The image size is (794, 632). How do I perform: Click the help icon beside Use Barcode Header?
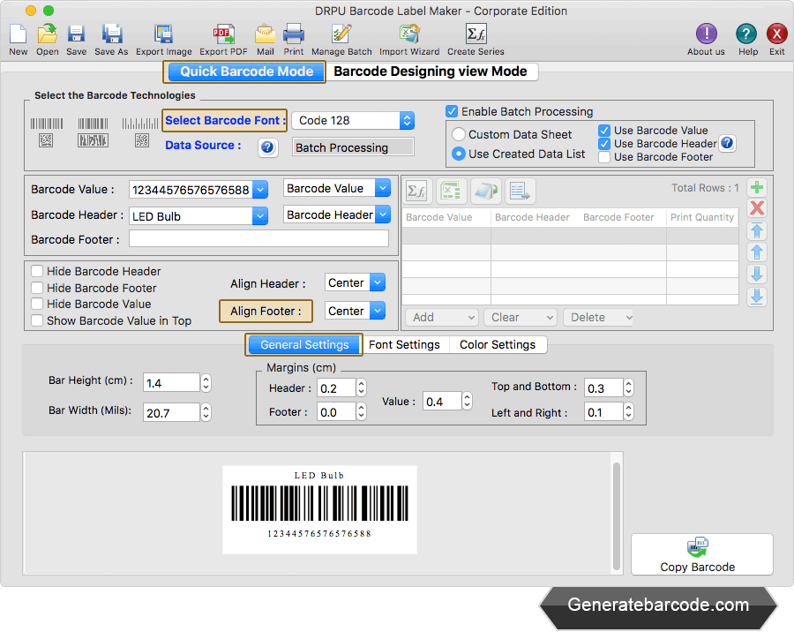tap(727, 143)
